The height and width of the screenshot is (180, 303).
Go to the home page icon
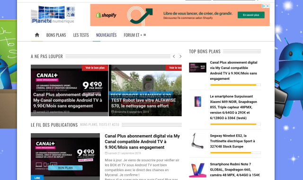click(37, 35)
